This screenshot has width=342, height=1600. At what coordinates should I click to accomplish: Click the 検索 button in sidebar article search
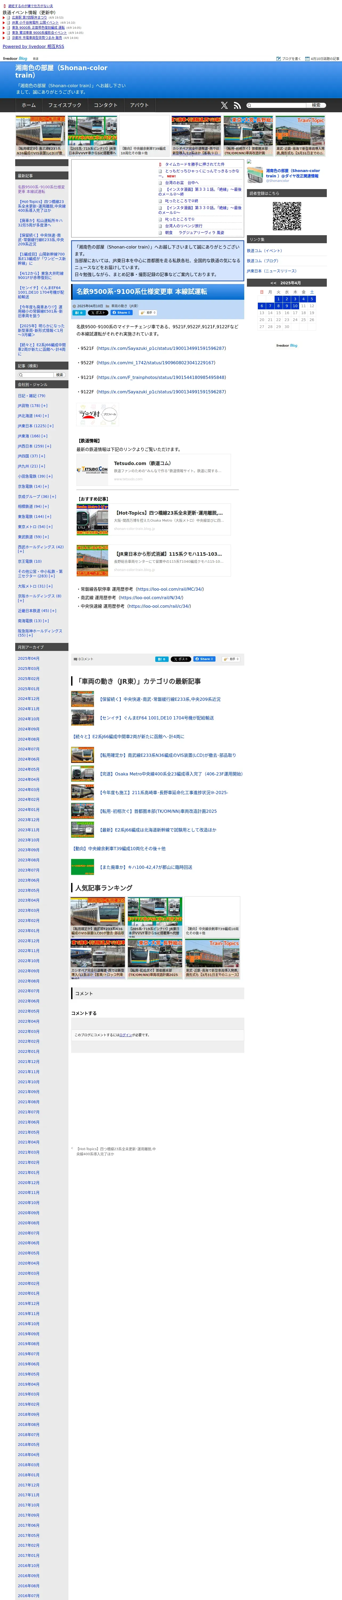(60, 375)
